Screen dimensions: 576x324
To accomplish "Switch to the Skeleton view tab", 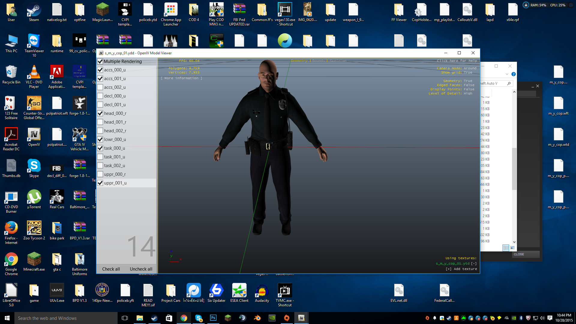I will [338, 61].
